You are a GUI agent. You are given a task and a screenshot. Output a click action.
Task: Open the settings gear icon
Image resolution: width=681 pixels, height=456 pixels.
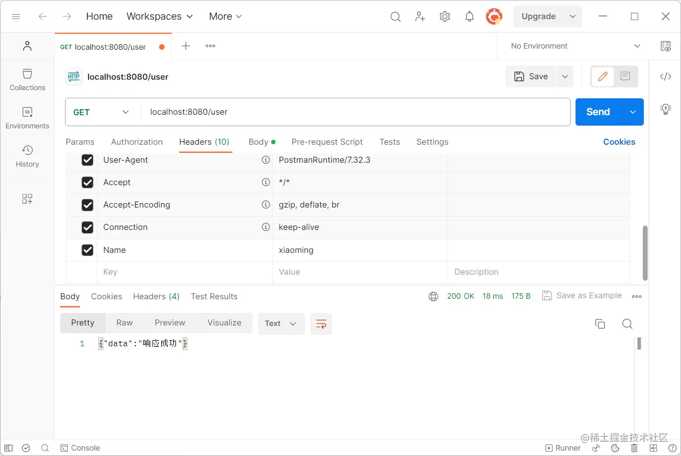pyautogui.click(x=445, y=16)
